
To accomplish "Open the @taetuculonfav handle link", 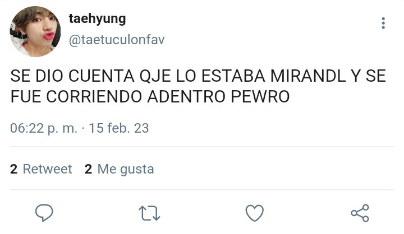I will 117,40.
